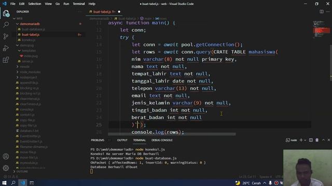Select the buat-tabel.js editor tab

(105, 11)
